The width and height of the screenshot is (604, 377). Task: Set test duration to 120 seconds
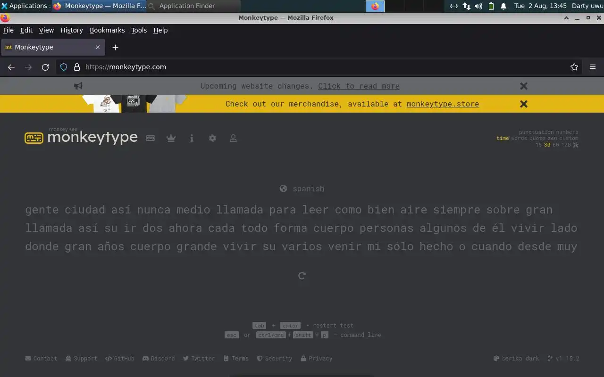pyautogui.click(x=566, y=145)
